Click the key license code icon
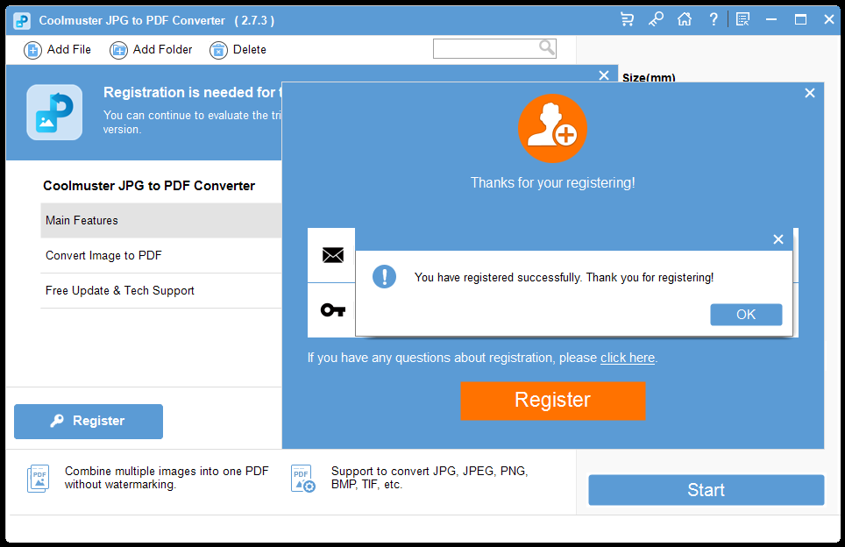845x547 pixels. click(332, 309)
